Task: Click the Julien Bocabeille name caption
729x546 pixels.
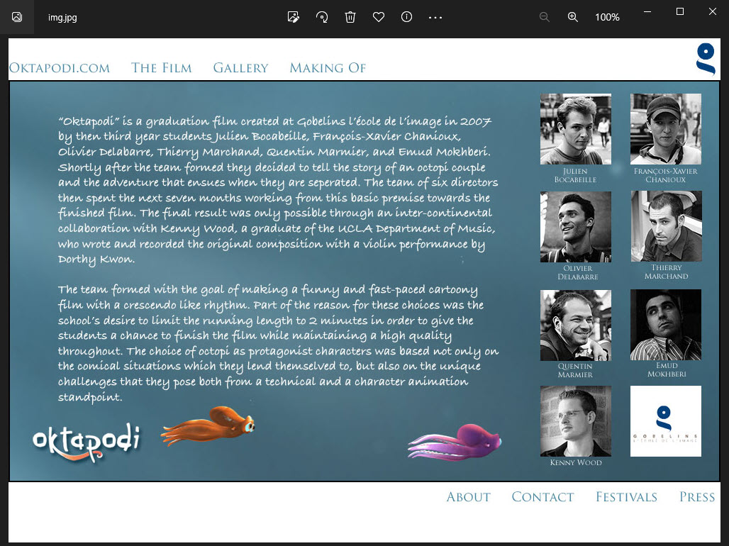Action: pos(576,175)
